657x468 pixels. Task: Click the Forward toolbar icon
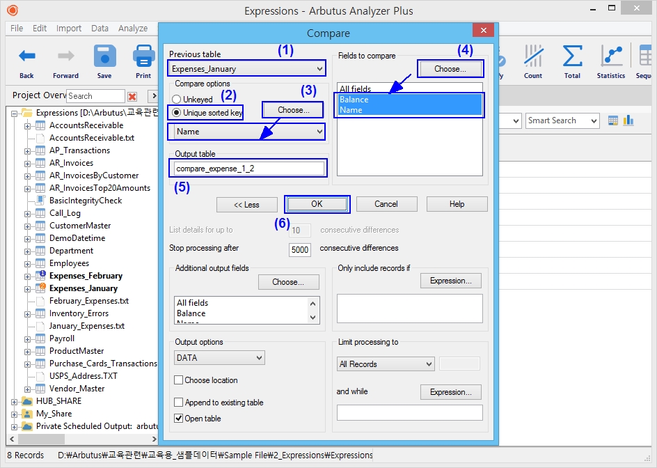(66, 56)
